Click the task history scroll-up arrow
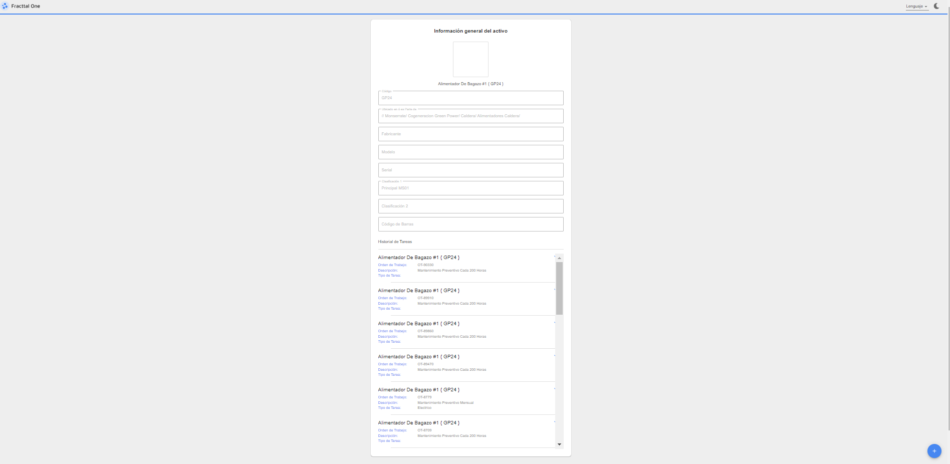The height and width of the screenshot is (464, 950). click(x=559, y=258)
